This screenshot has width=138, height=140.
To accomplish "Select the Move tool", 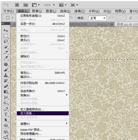I will pos(6,30).
